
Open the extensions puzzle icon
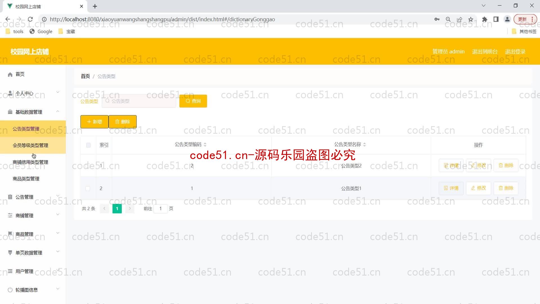485,19
